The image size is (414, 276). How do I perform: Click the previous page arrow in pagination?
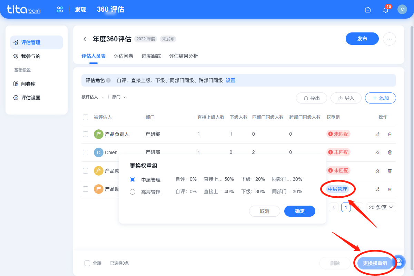pyautogui.click(x=334, y=207)
